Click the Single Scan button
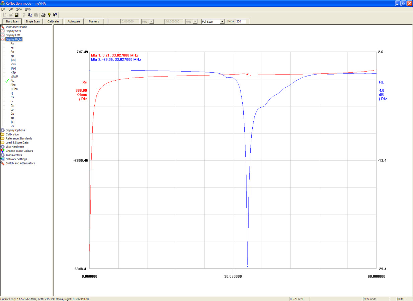The image size is (413, 301). pyautogui.click(x=32, y=21)
